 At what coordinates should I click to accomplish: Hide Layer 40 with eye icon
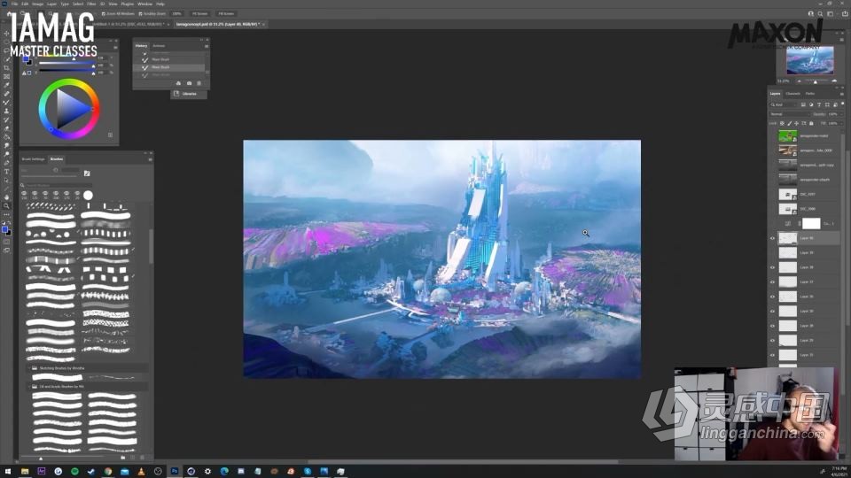point(772,238)
